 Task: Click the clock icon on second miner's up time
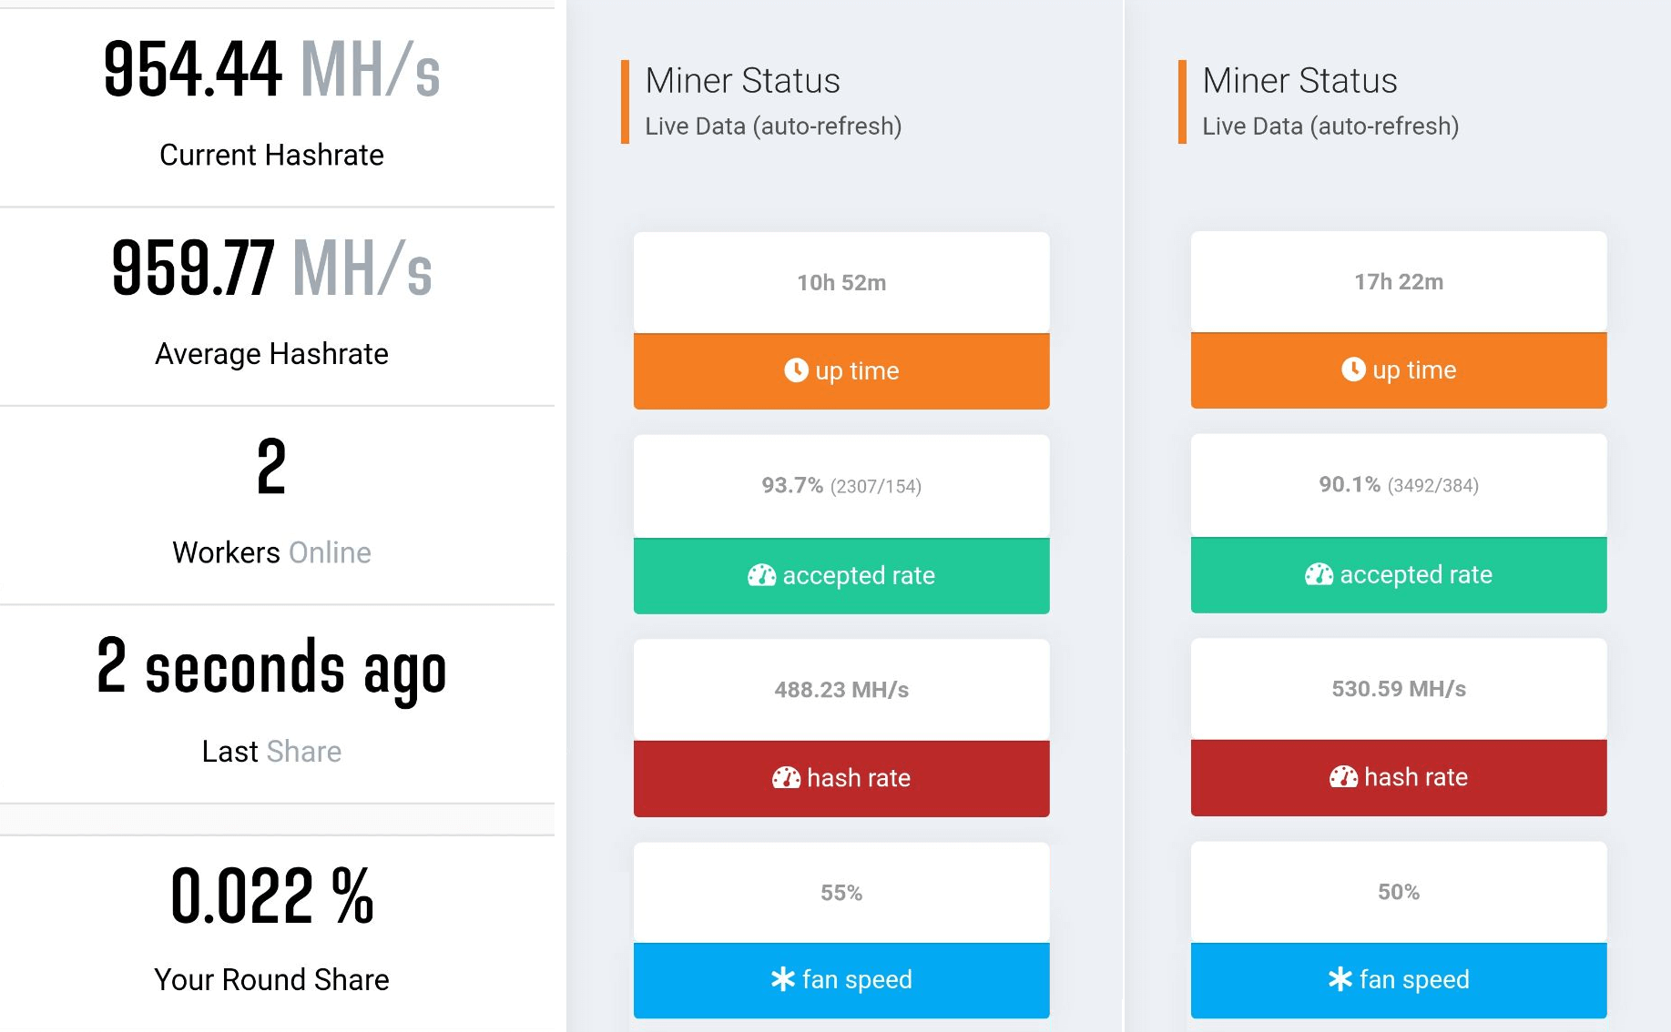(x=1353, y=369)
